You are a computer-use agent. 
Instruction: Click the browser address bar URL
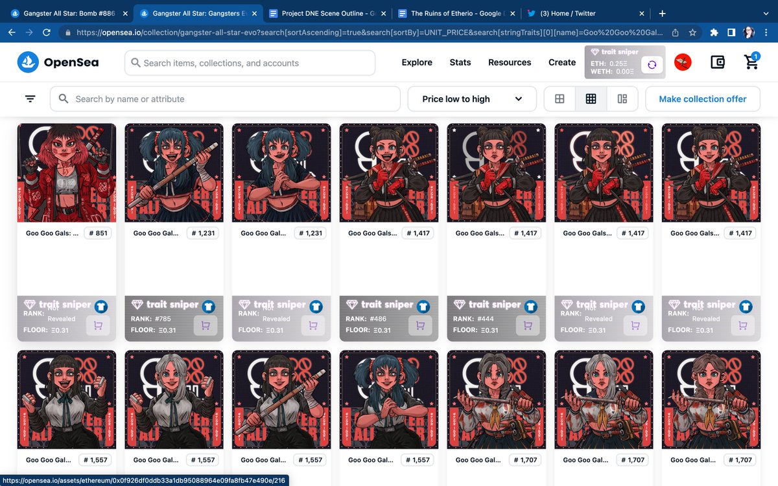point(370,32)
